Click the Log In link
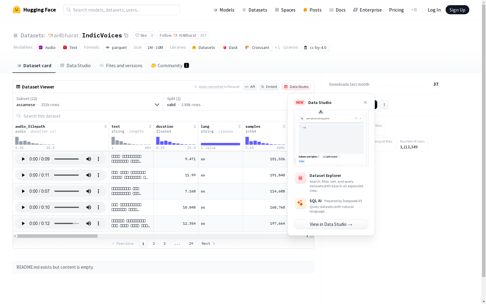 434,10
